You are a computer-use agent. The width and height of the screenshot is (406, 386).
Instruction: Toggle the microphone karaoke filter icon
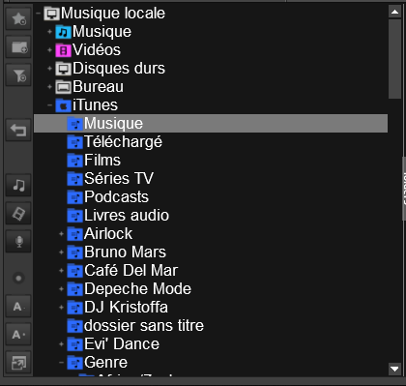point(18,241)
